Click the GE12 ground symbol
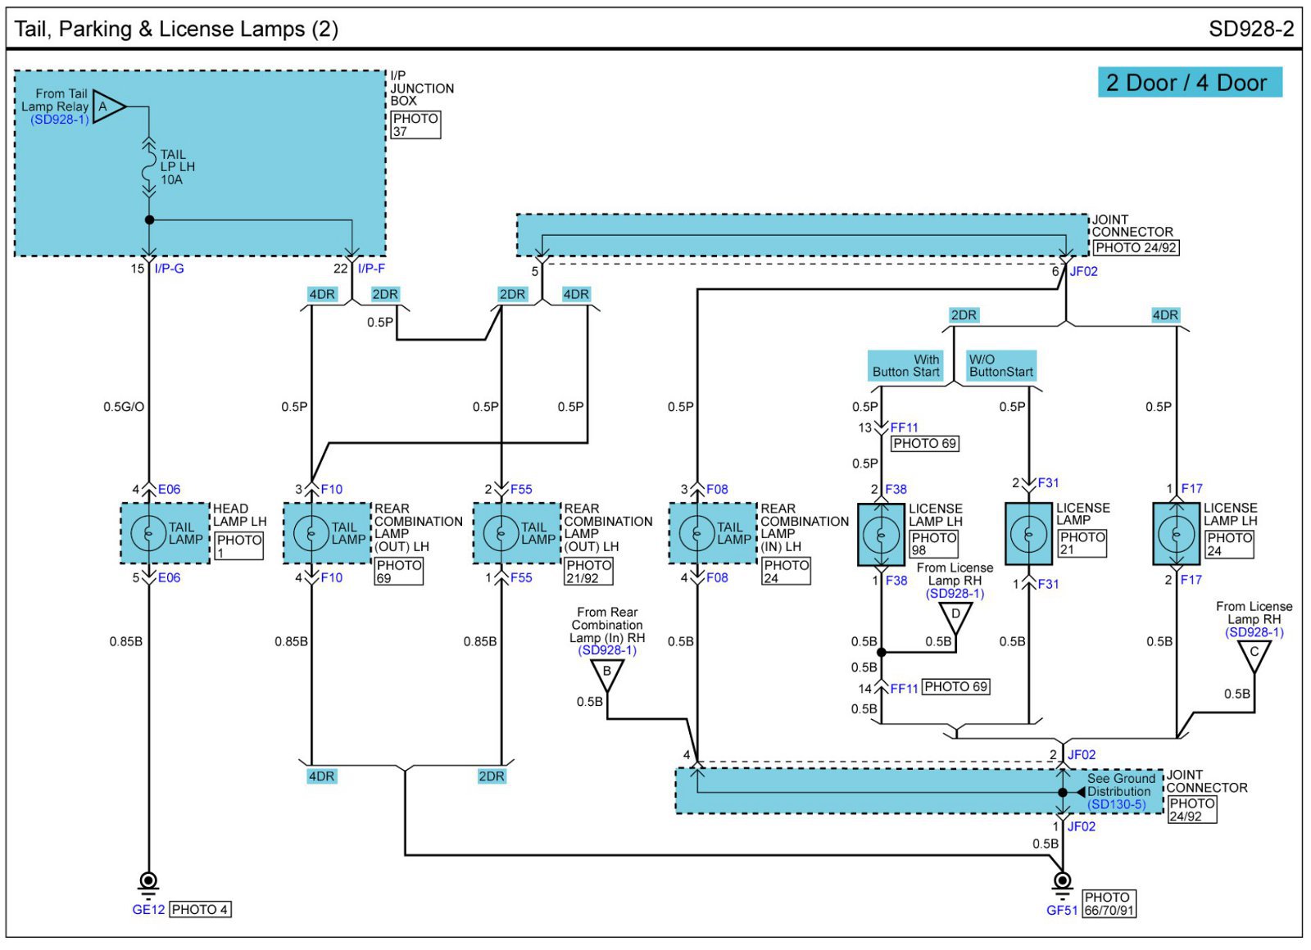The image size is (1311, 950). pos(148,883)
